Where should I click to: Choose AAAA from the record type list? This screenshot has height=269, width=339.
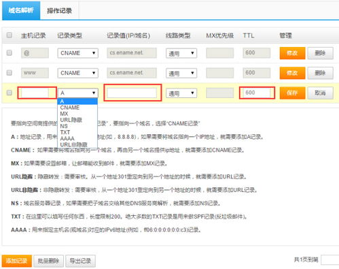pos(77,138)
